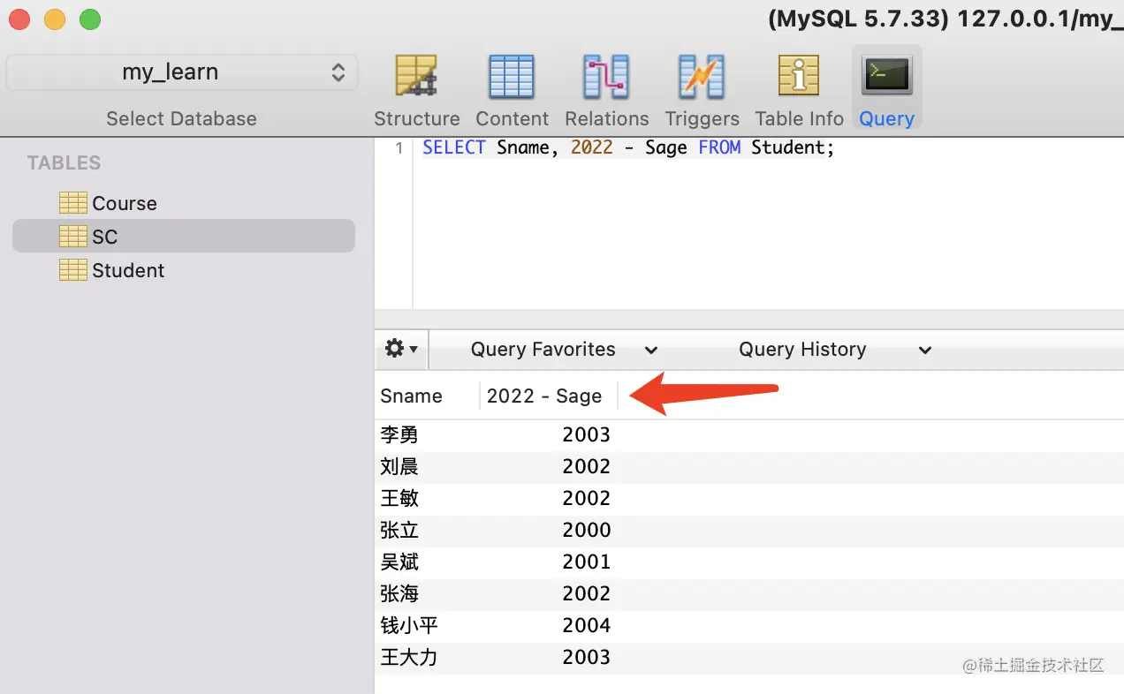Viewport: 1124px width, 694px height.
Task: Click value 2003 in 王大力 row
Action: [x=586, y=657]
